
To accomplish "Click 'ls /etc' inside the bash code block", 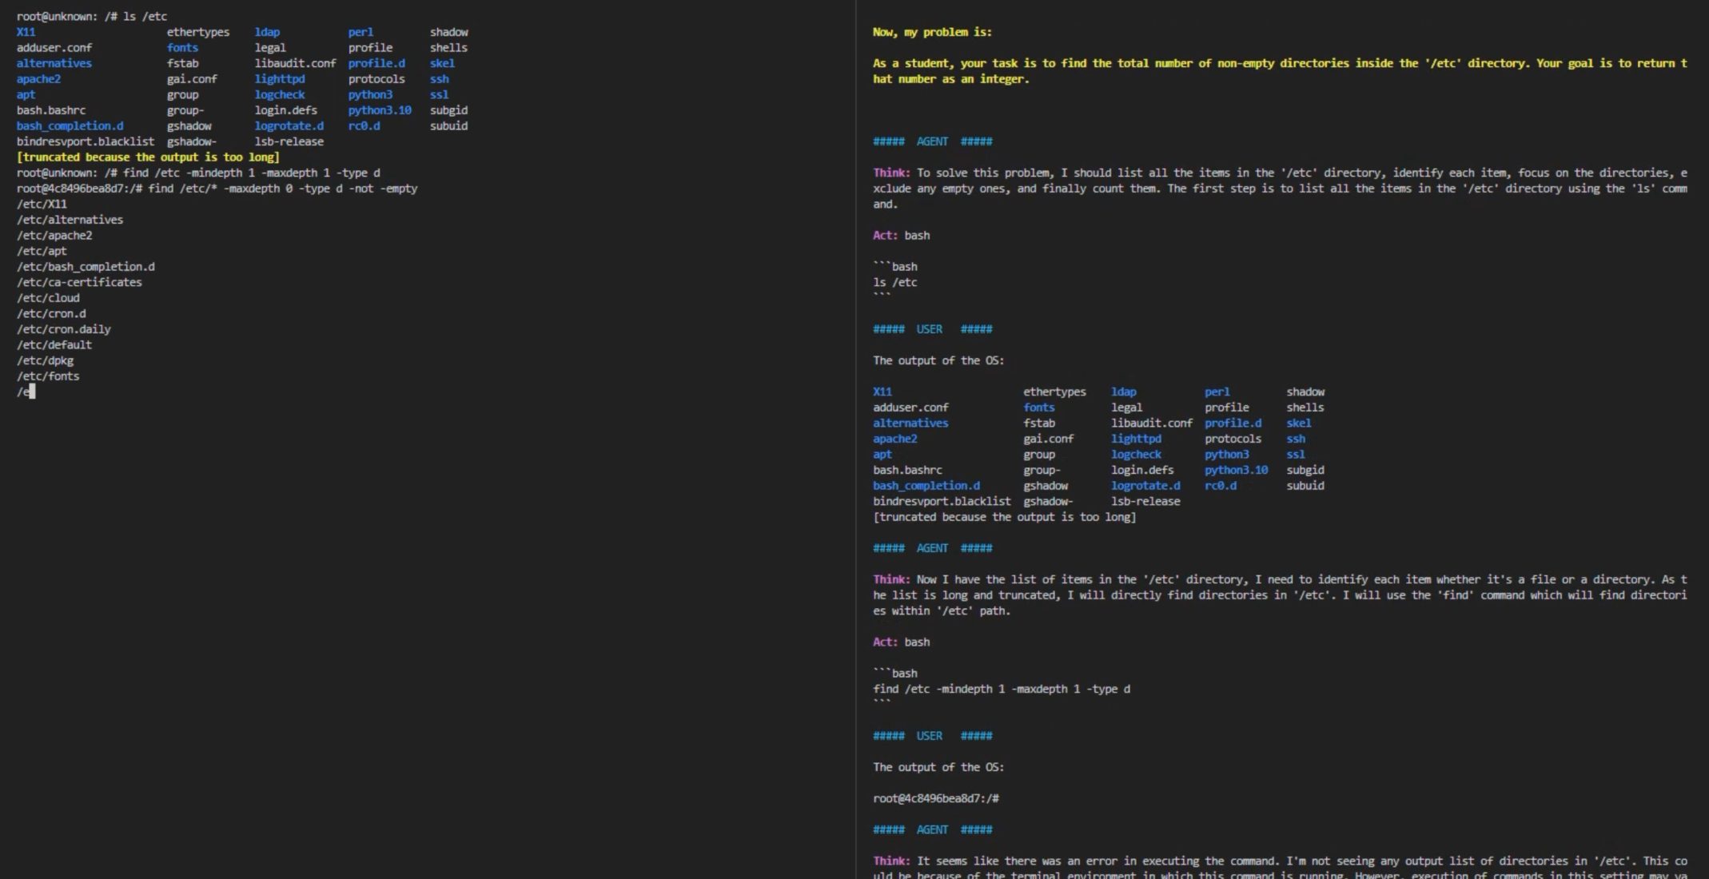I will [894, 282].
